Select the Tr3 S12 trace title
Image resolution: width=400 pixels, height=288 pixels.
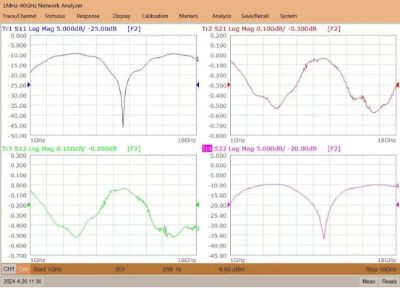tap(59, 149)
